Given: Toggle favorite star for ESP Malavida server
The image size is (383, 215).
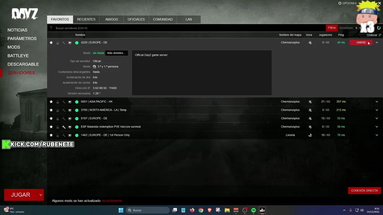Looking at the screenshot, I should [51, 127].
